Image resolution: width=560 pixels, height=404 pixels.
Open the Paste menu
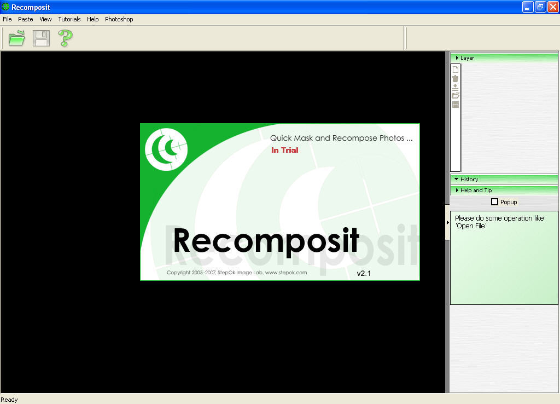click(25, 19)
